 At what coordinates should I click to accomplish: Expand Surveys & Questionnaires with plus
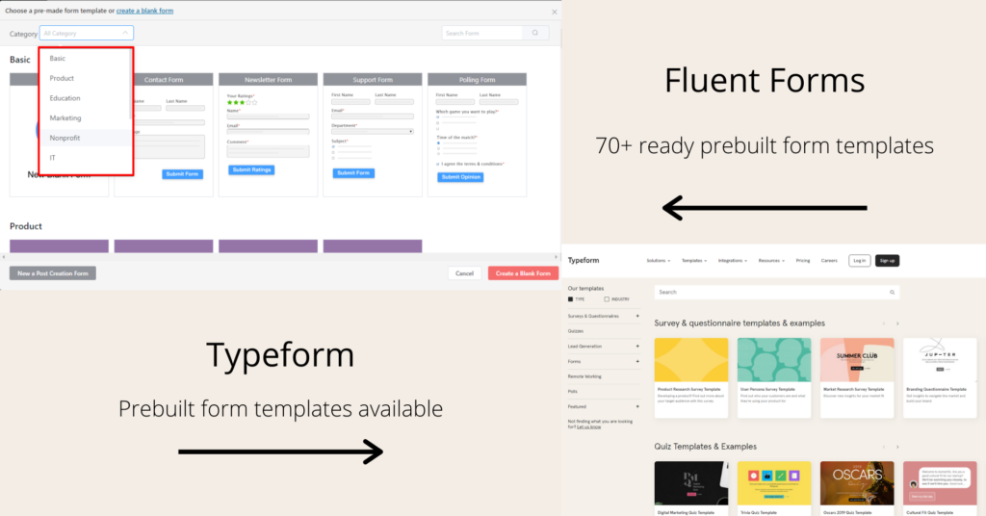[x=637, y=316]
